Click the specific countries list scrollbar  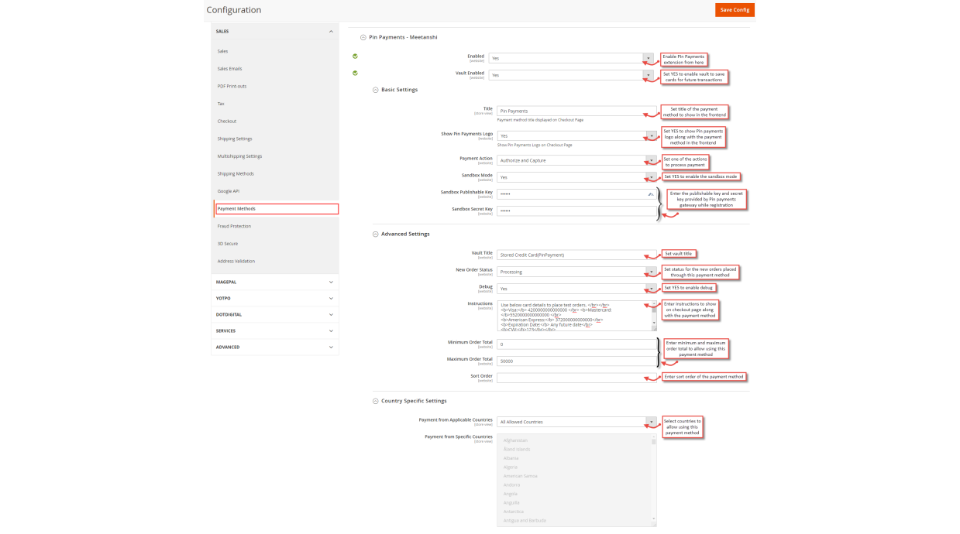(654, 480)
